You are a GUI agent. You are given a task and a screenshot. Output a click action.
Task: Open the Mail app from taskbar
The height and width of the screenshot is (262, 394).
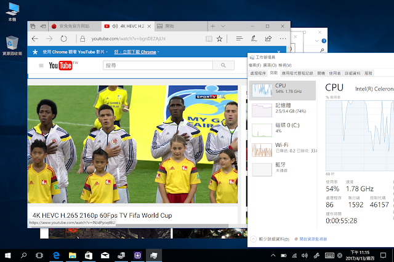(x=105, y=255)
